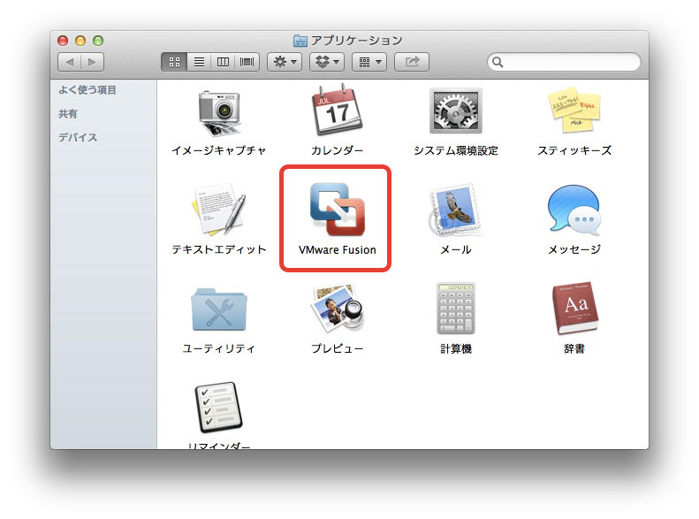Open the TextEdit app (テキストエディット)
Screen dimensions: 699x519
click(x=219, y=210)
